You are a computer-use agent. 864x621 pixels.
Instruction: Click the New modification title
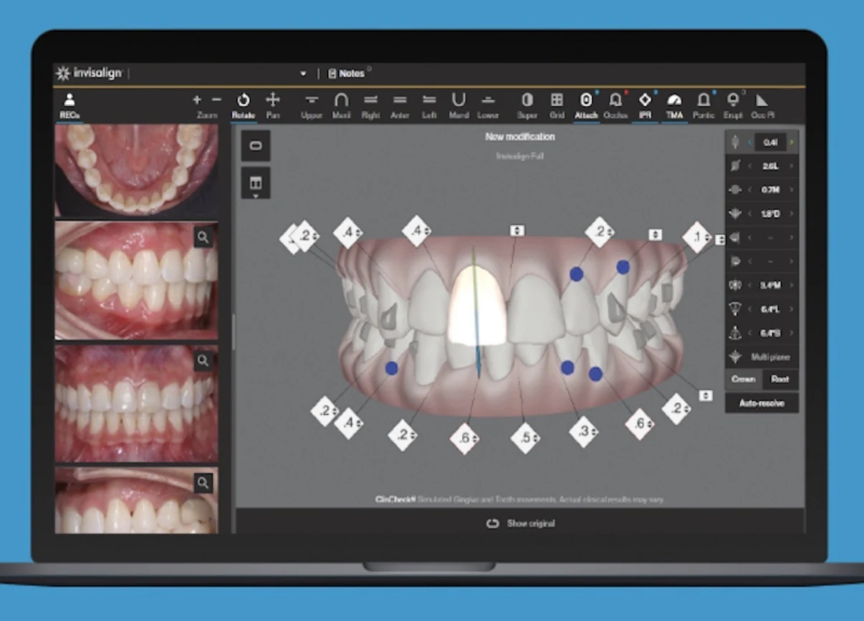[x=520, y=137]
